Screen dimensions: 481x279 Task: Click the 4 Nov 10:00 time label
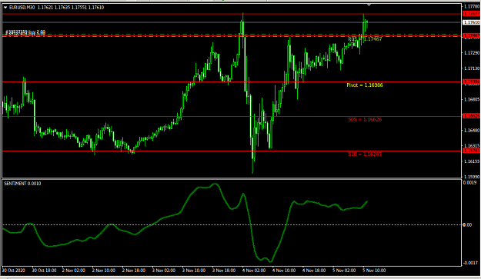pos(284,271)
